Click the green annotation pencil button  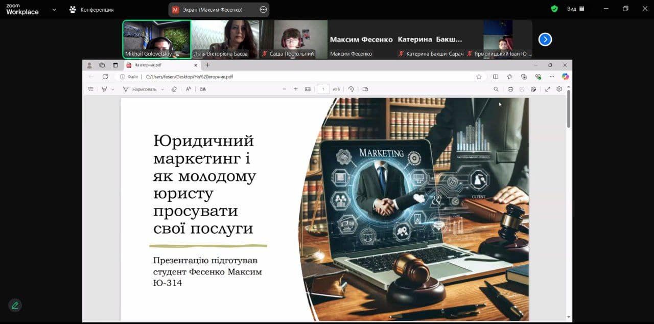(15, 306)
